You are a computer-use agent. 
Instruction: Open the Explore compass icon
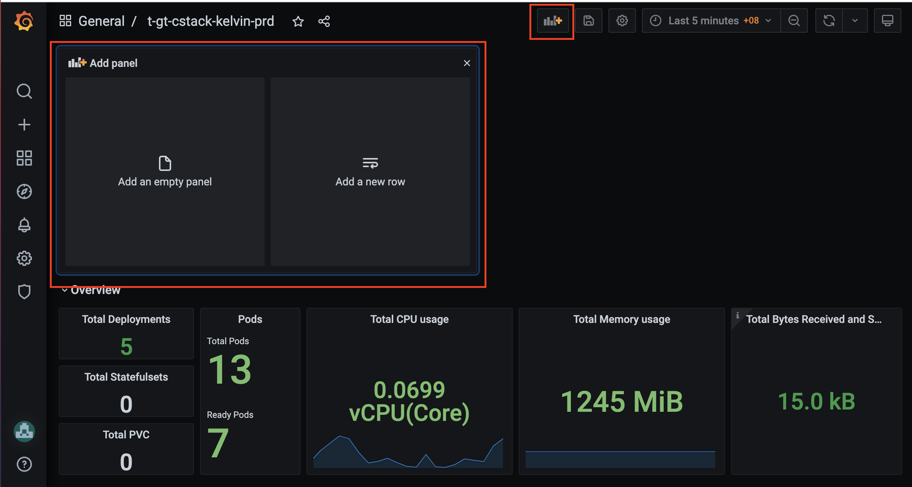pos(24,191)
